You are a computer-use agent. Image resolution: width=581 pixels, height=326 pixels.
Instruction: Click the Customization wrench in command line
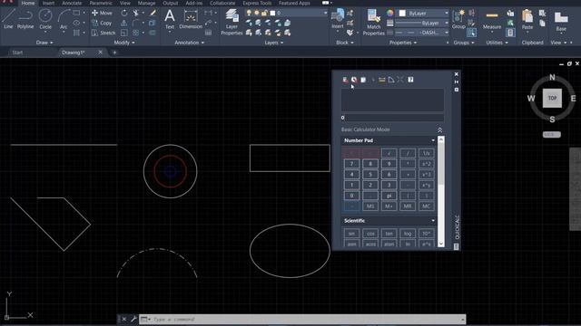pyautogui.click(x=133, y=319)
